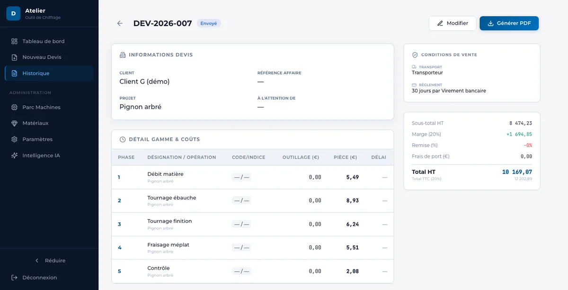
Task: Click the Tableau de bord grid icon
Action: pos(15,41)
